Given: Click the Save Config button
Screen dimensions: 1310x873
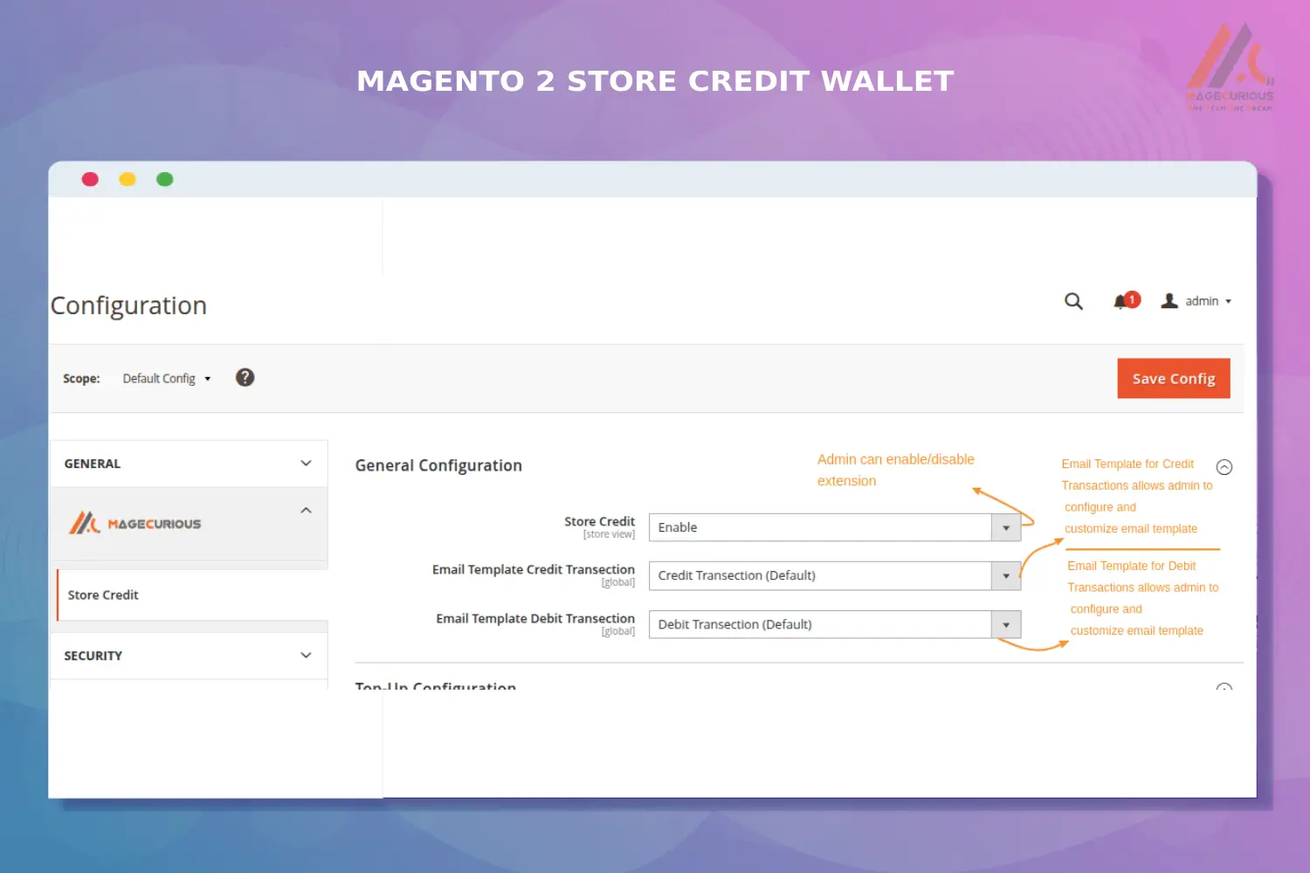Looking at the screenshot, I should coord(1173,378).
